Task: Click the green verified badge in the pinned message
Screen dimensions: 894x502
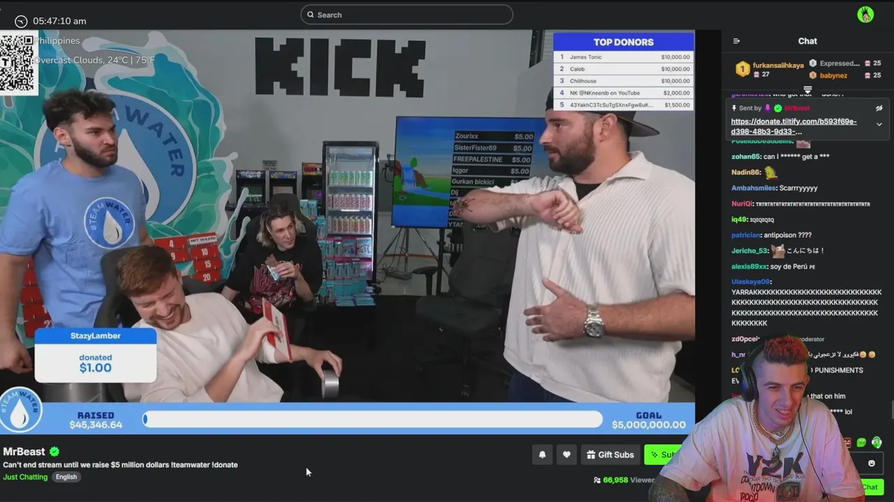Action: pos(778,108)
